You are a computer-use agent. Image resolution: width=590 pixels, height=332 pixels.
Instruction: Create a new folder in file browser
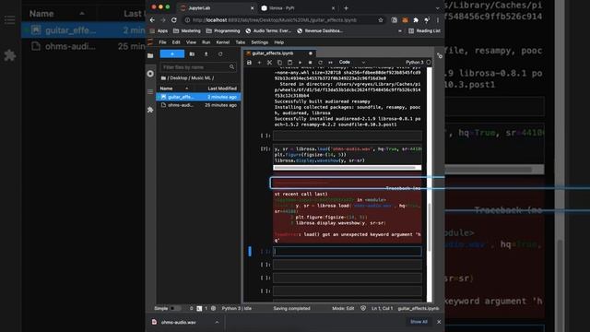pyautogui.click(x=192, y=54)
